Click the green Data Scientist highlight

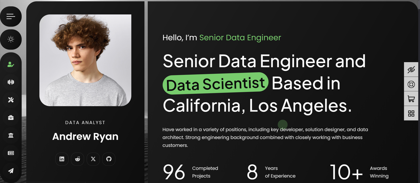point(215,84)
